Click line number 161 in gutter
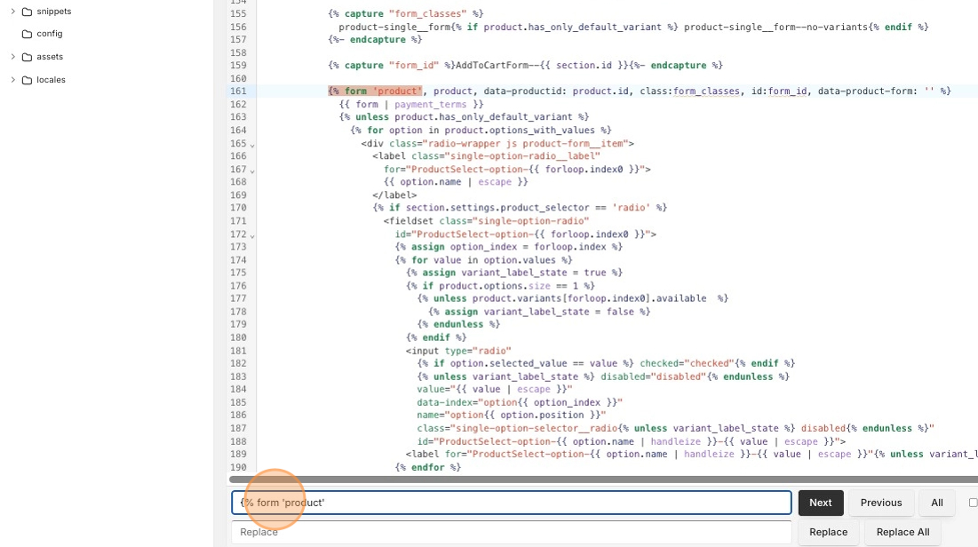The height and width of the screenshot is (547, 978). point(237,91)
